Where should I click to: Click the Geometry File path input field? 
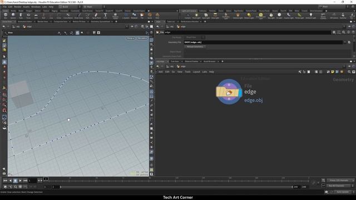pyautogui.click(x=263, y=42)
